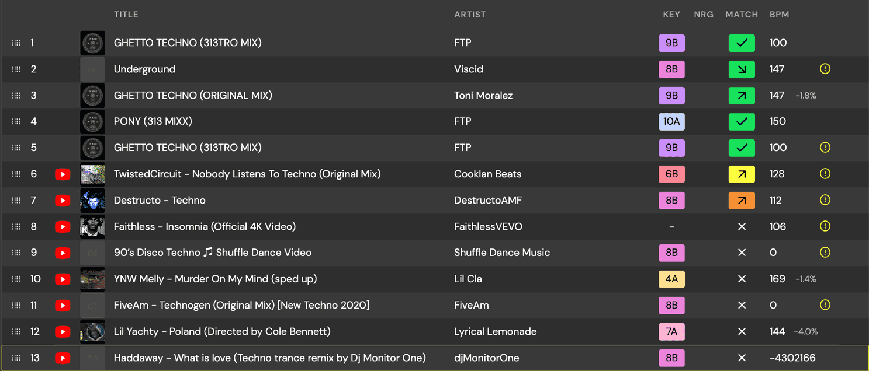
Task: Click the warning icon on Underground track
Action: (825, 68)
